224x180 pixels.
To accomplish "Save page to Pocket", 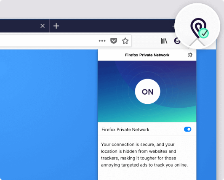I will [114, 41].
